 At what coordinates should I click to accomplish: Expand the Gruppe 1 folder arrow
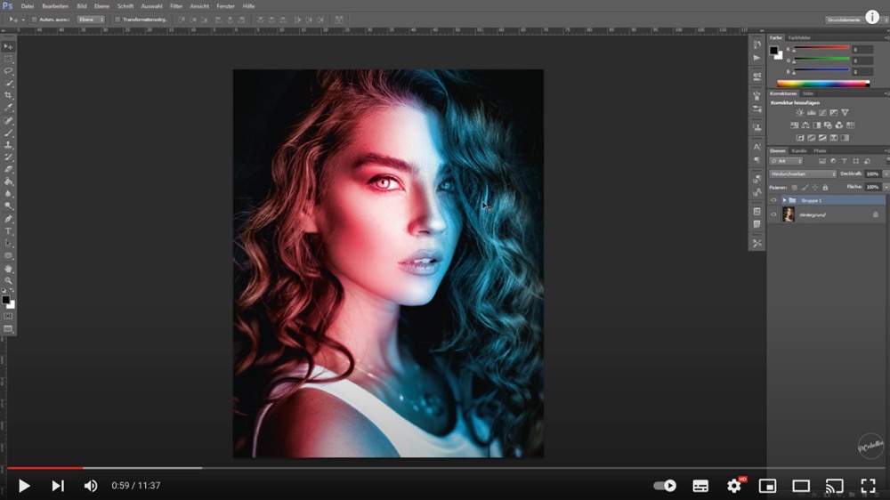tap(783, 201)
